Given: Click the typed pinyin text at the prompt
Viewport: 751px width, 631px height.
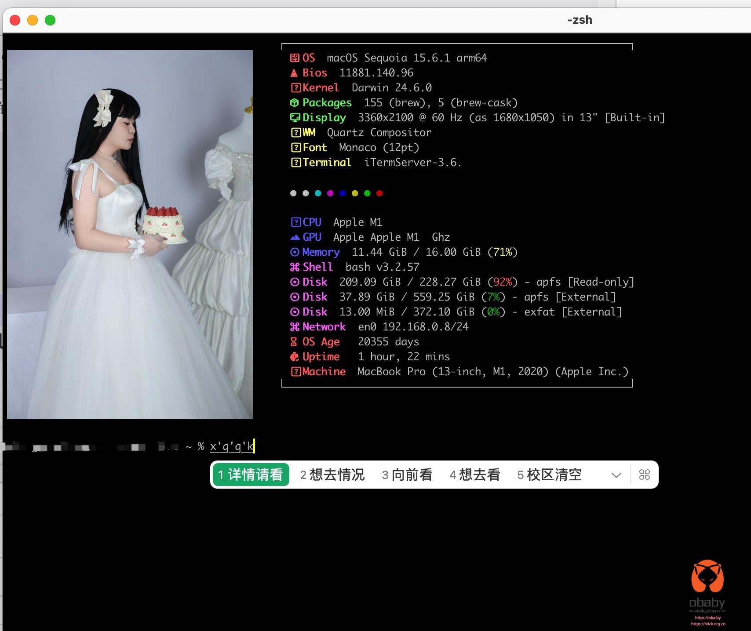Looking at the screenshot, I should pyautogui.click(x=232, y=446).
